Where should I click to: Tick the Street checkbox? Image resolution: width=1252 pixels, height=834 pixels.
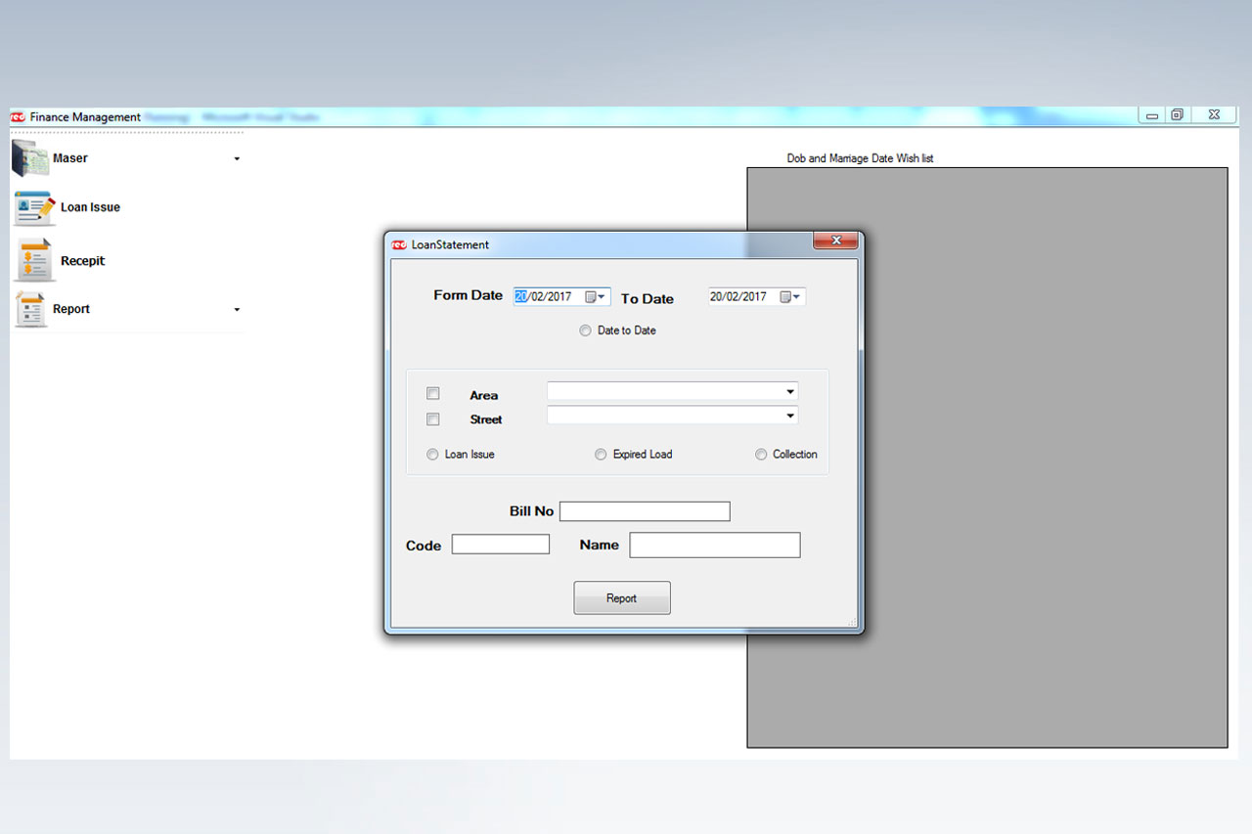click(x=433, y=419)
